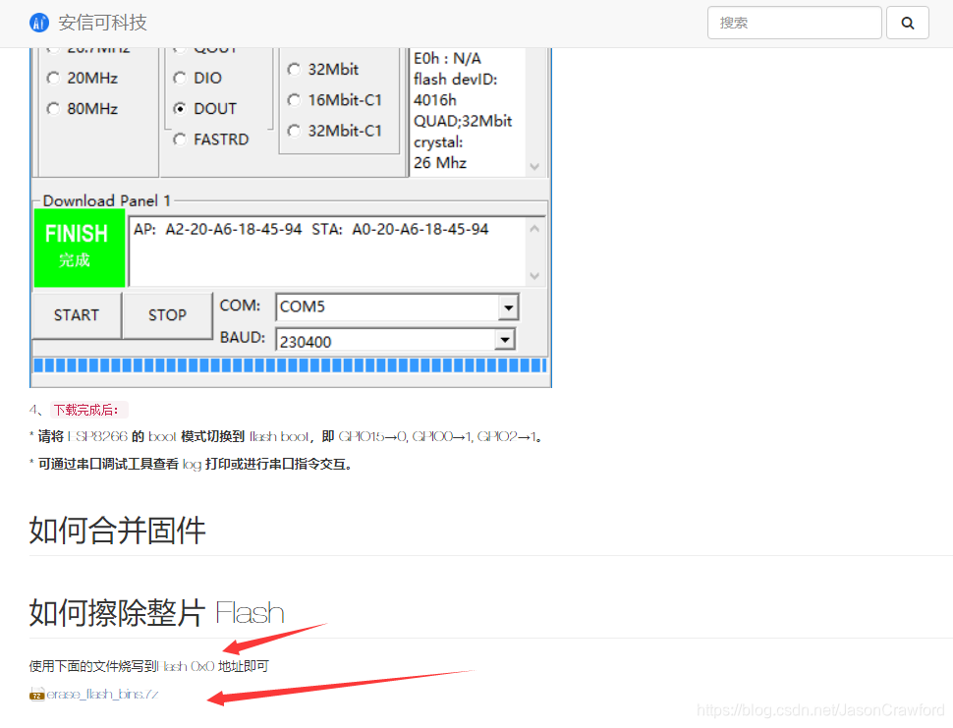953x728 pixels.
Task: Select the FASTRD flash mode
Action: pos(180,140)
